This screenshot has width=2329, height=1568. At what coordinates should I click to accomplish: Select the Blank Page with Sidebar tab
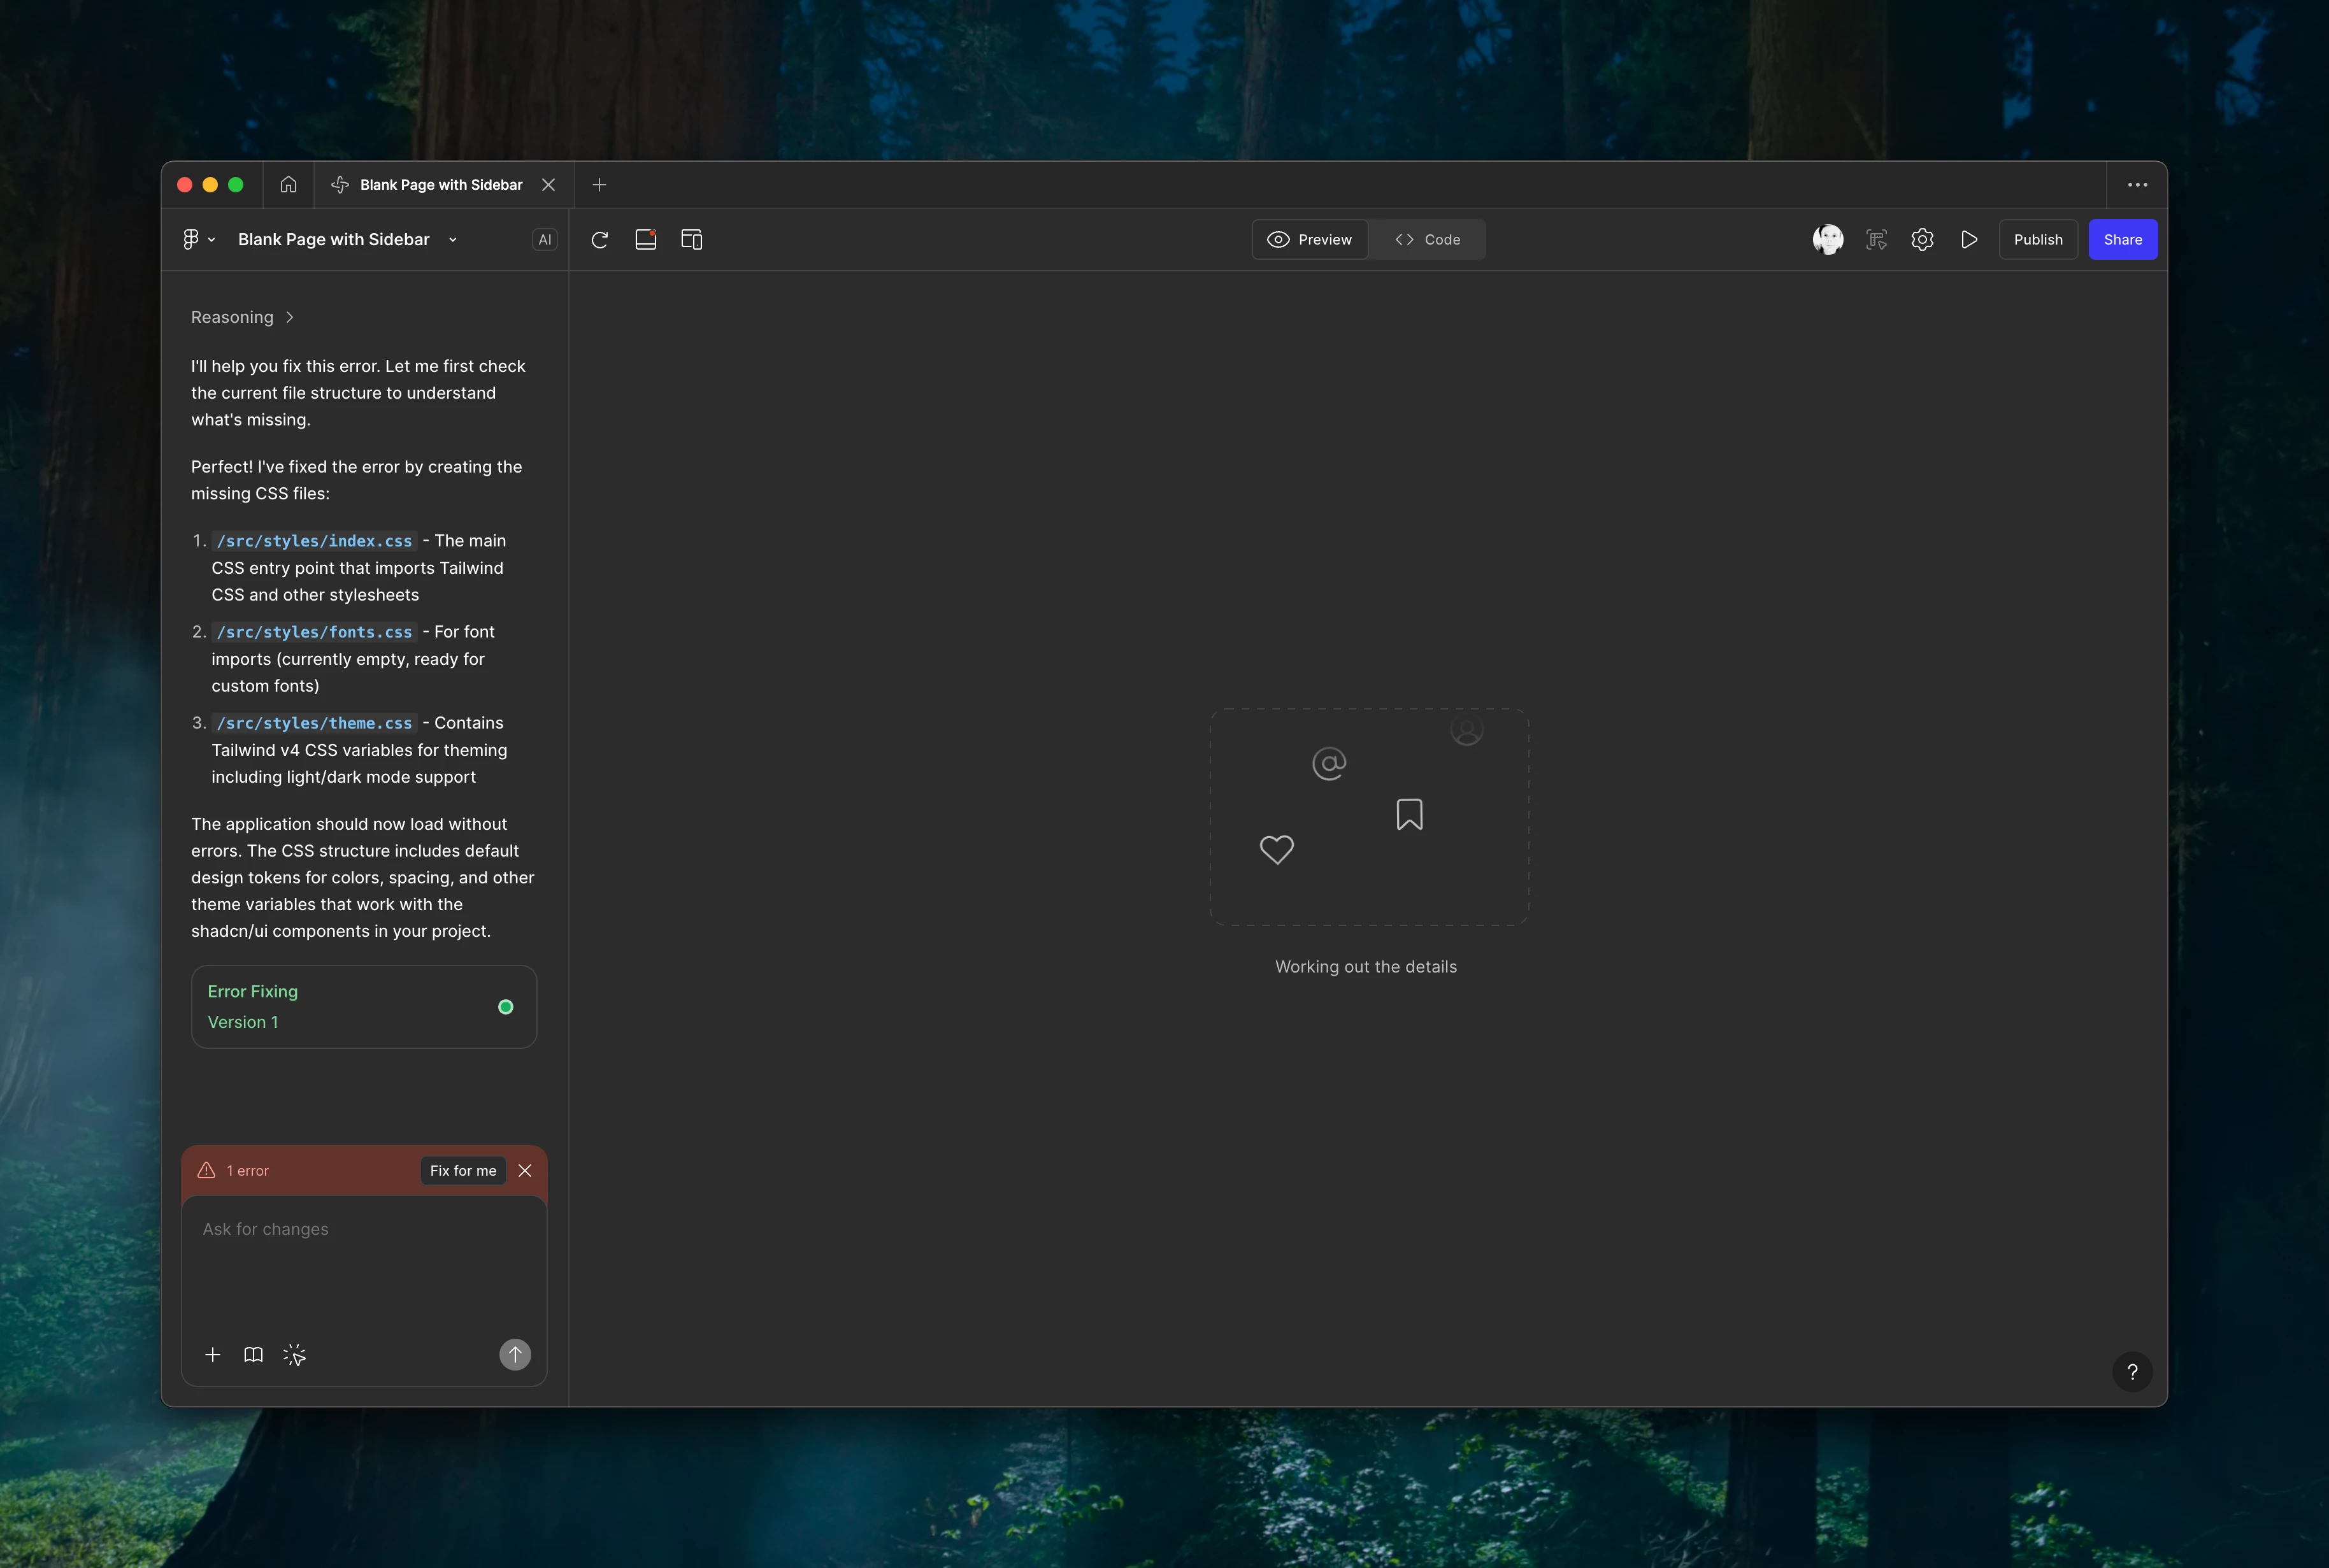point(440,185)
